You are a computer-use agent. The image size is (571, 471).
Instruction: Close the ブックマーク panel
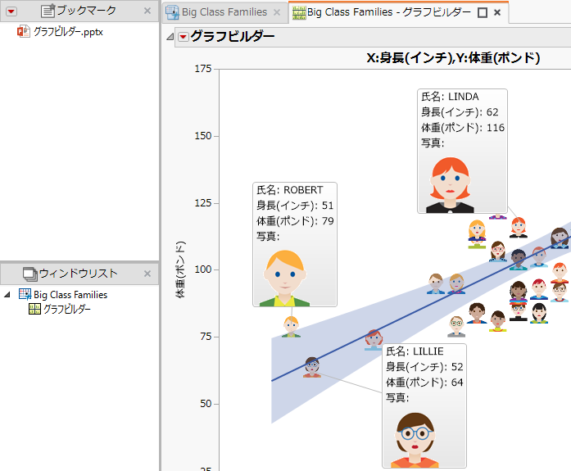[x=147, y=11]
